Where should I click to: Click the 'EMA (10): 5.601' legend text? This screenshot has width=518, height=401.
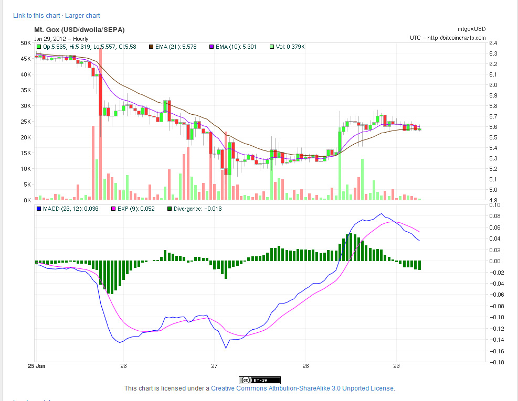tap(236, 47)
